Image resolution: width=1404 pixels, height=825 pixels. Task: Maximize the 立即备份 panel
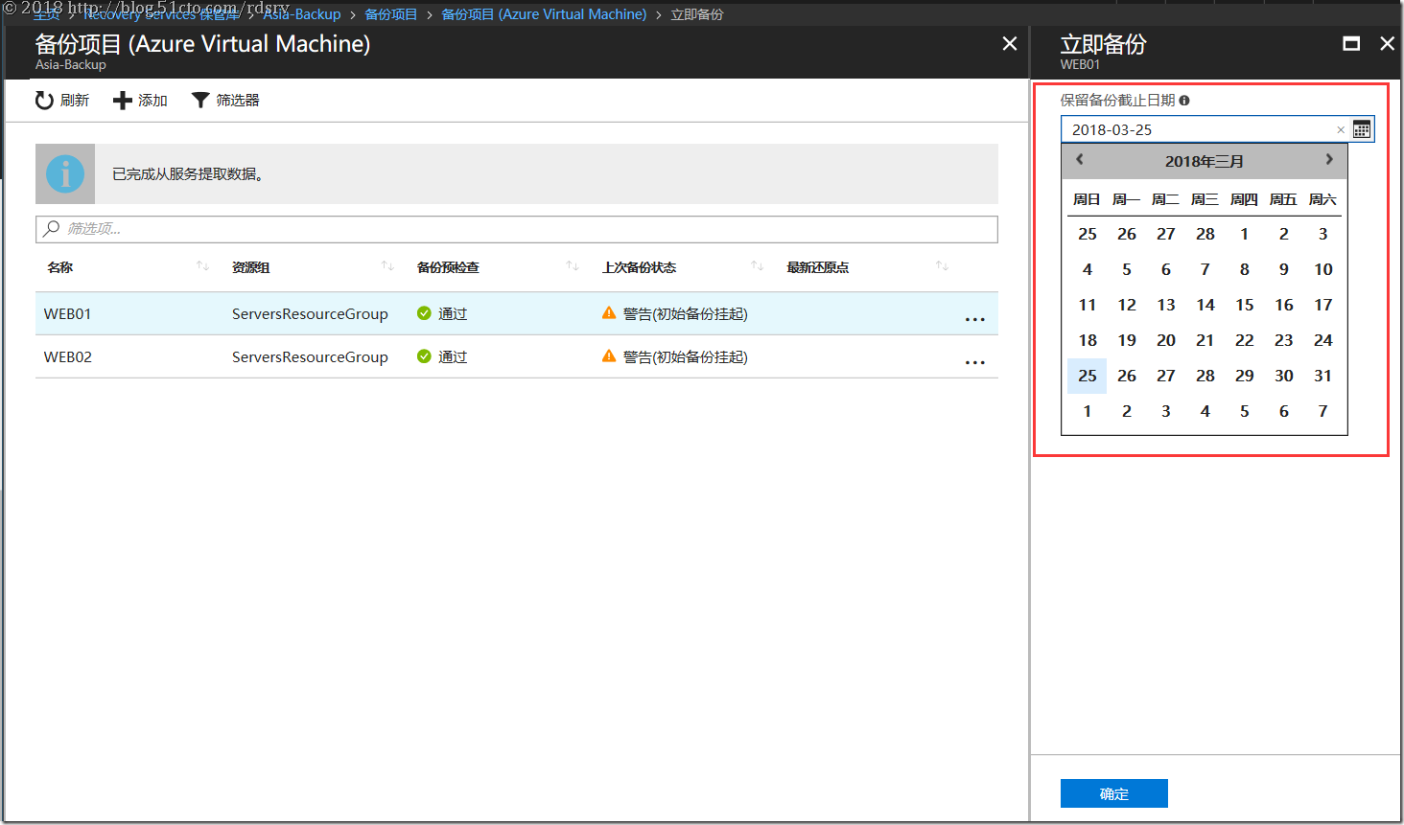coord(1351,44)
